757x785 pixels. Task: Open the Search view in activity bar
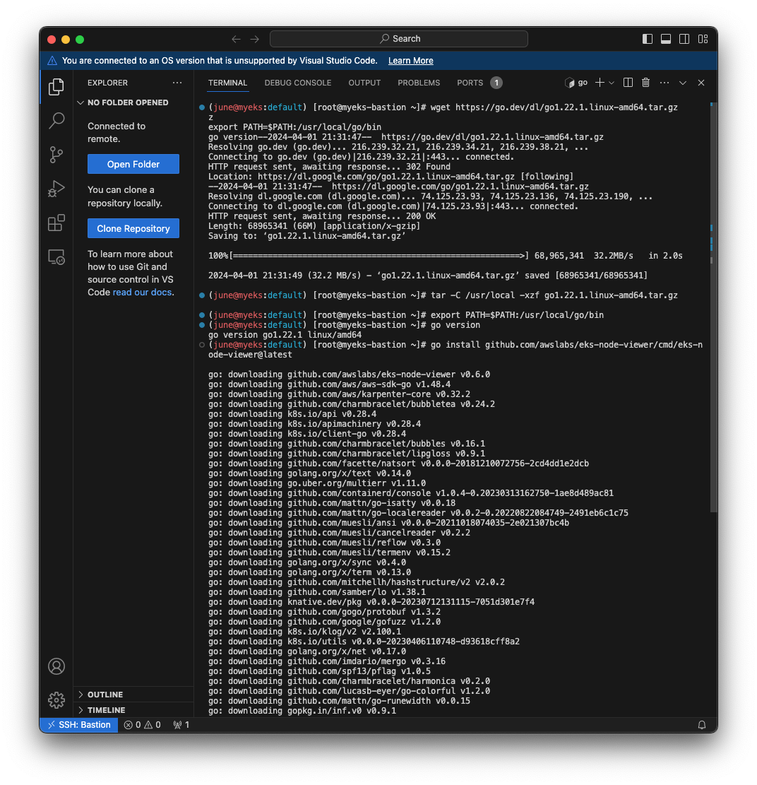(x=56, y=121)
